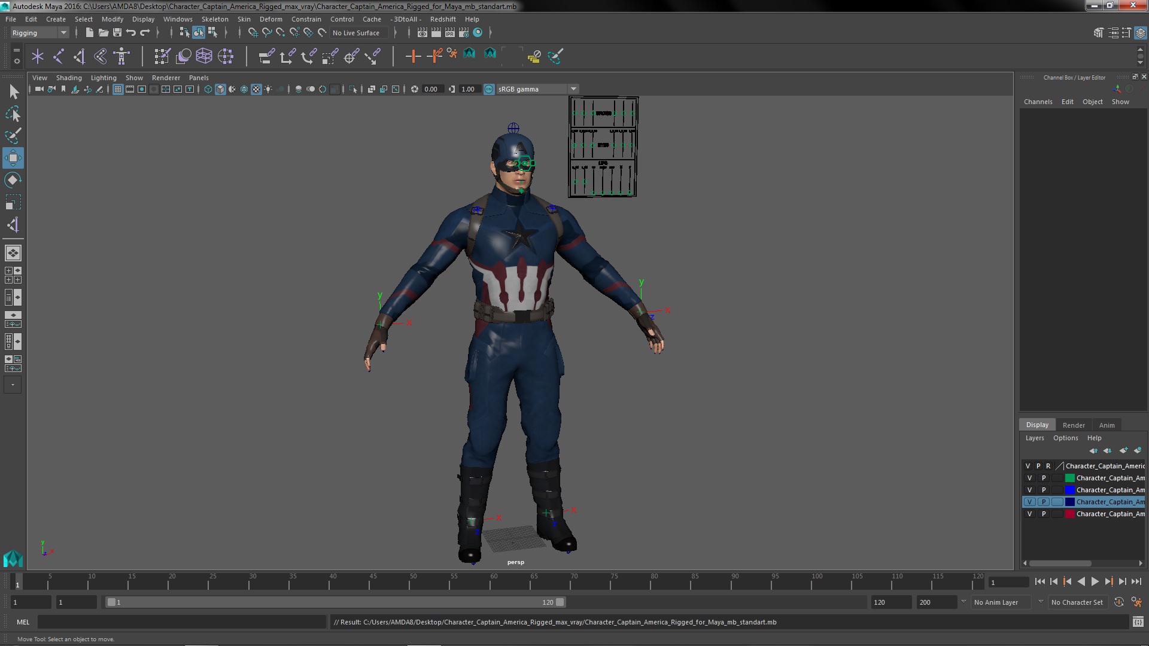Open the sRGB gamma view transform dropdown
1149x646 pixels.
pos(537,89)
